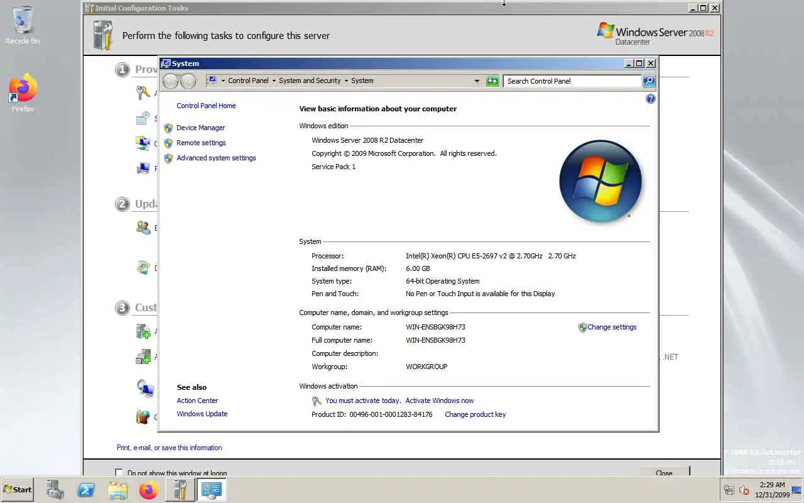This screenshot has width=804, height=503.
Task: Click Change product key
Action: (x=475, y=414)
